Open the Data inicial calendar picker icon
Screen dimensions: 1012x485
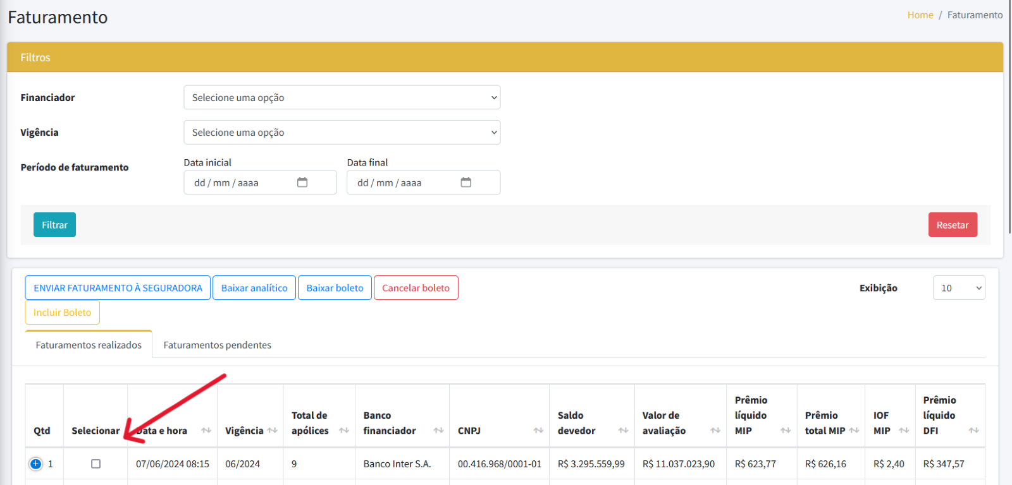302,183
